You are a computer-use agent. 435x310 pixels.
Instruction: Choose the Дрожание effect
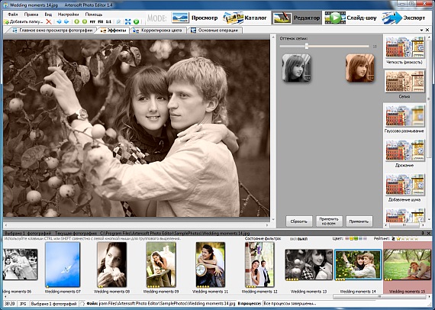pos(404,153)
